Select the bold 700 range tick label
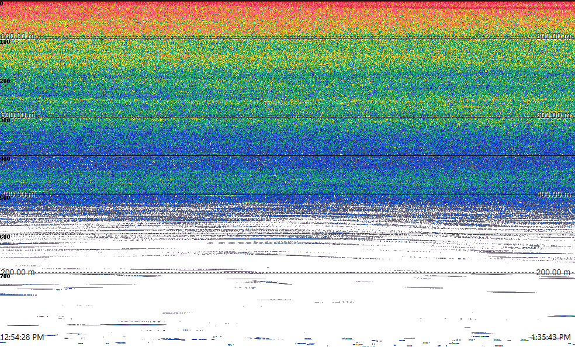Viewport: 575px width, 347px height. point(5,276)
